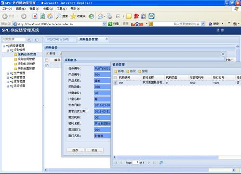Open the address bar URL dropdown arrow
The height and width of the screenshot is (174, 241).
coord(104,24)
